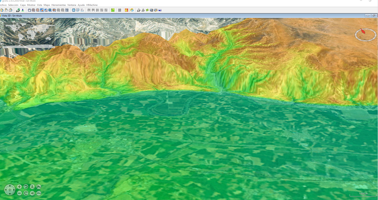
Task: Decrease vertical exaggeration with the flat-terrain button
Action: point(39,193)
